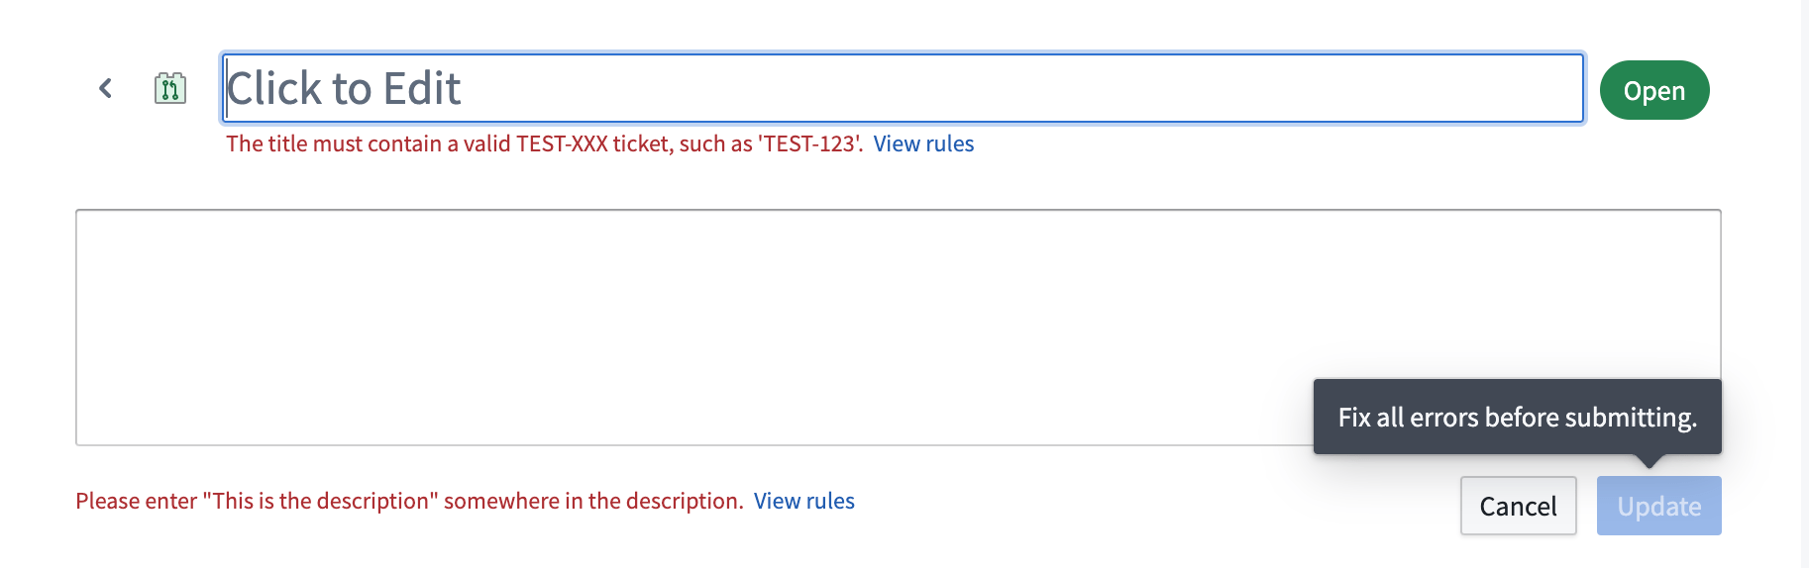Select the 'TEST-123' example text in error
The width and height of the screenshot is (1809, 568).
click(x=809, y=143)
